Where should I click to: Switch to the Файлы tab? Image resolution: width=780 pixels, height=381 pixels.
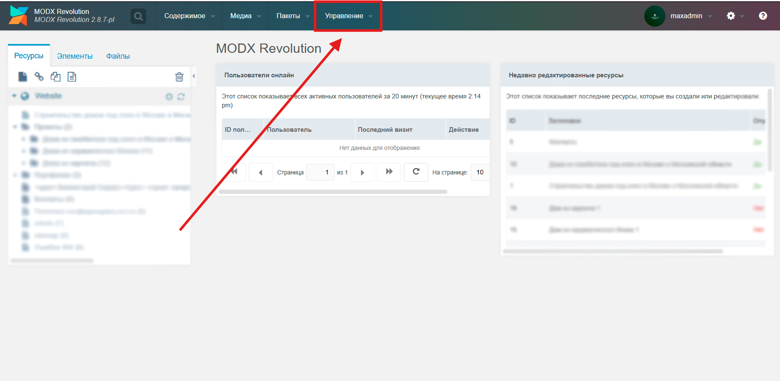click(118, 56)
